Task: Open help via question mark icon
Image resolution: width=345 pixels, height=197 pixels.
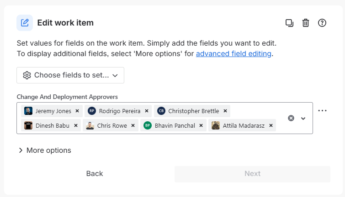Action: 322,23
